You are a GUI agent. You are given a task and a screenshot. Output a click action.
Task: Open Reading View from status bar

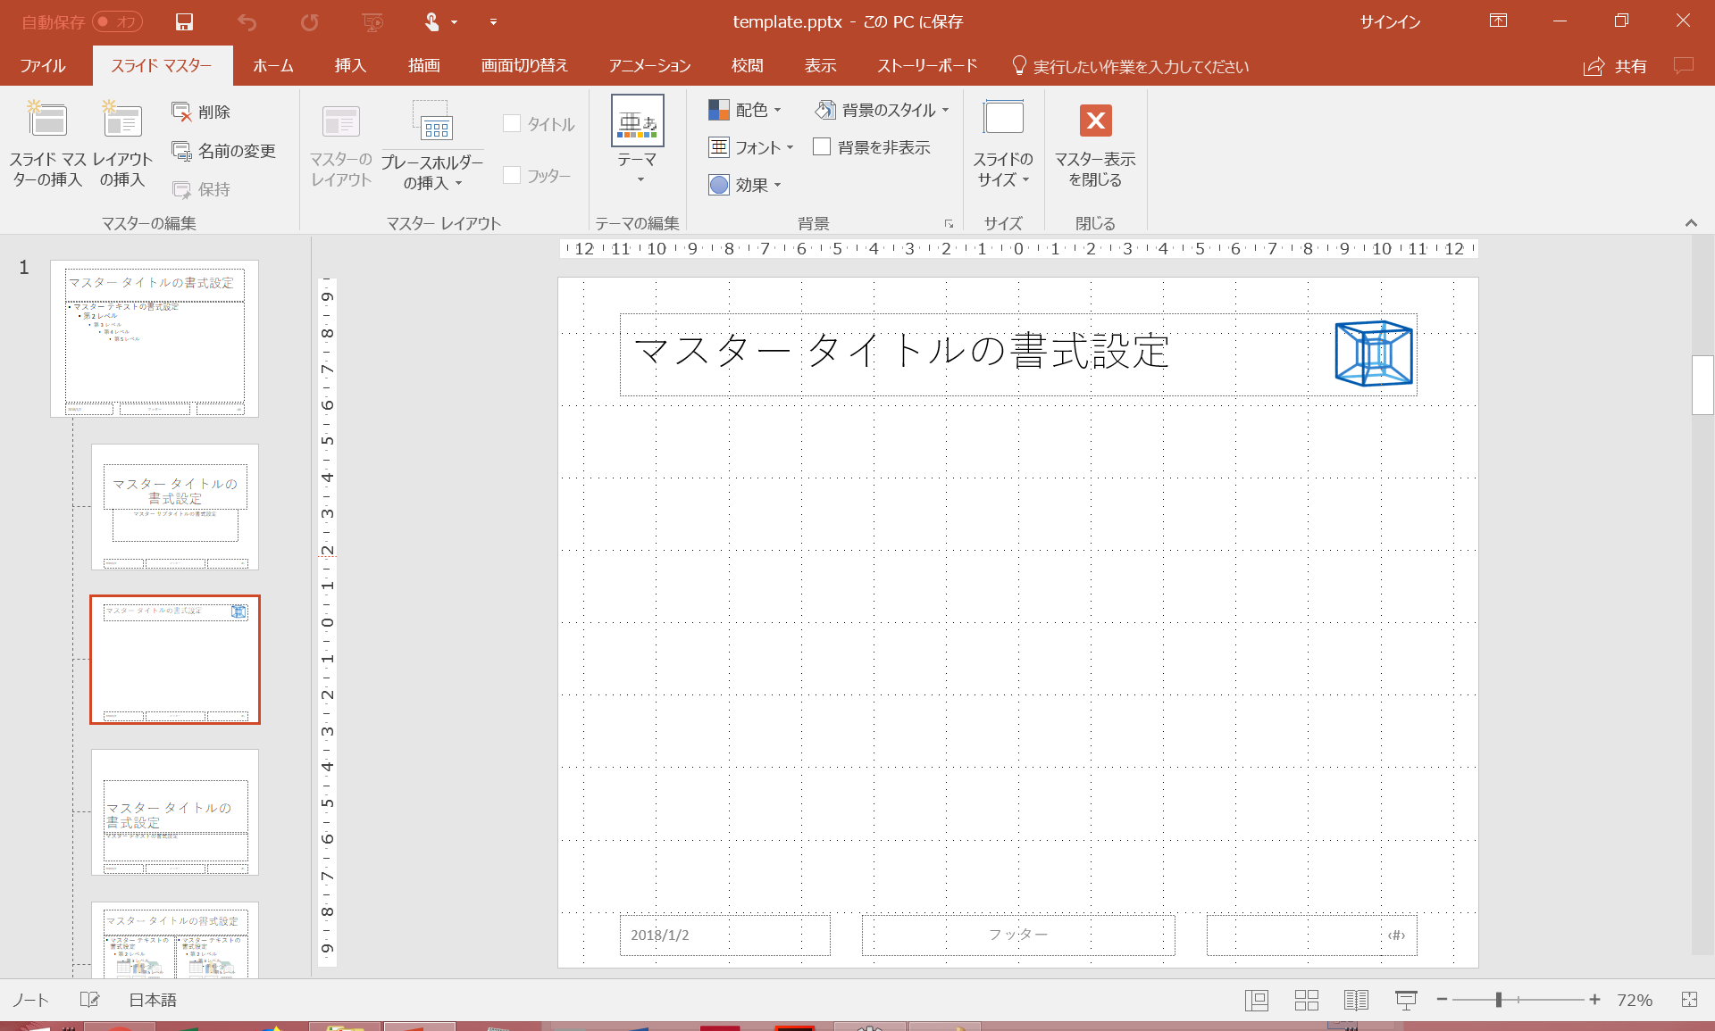(x=1356, y=1000)
